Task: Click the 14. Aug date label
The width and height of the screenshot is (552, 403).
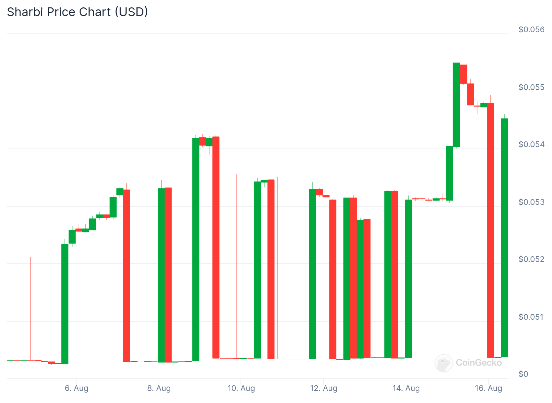Action: (x=406, y=389)
